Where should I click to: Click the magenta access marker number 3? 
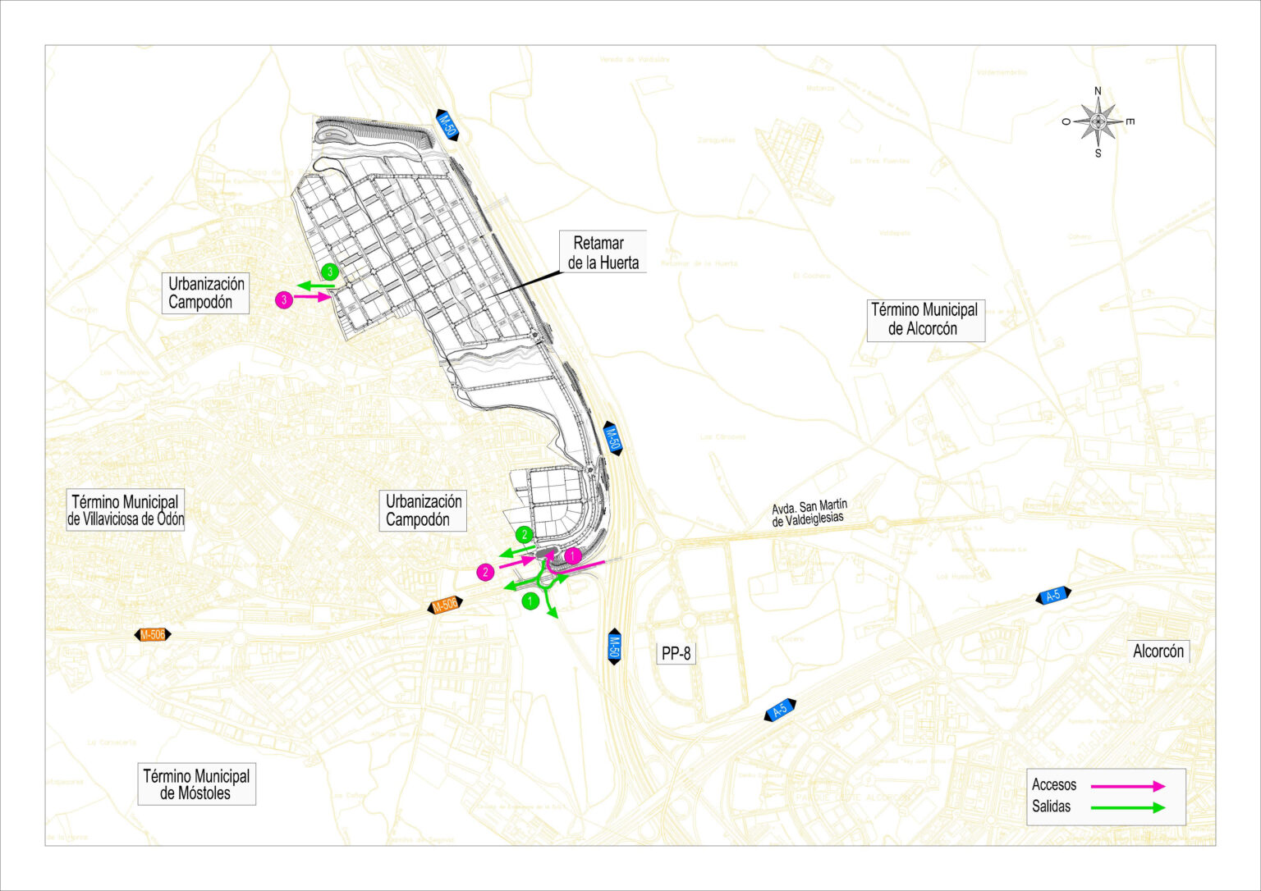284,300
